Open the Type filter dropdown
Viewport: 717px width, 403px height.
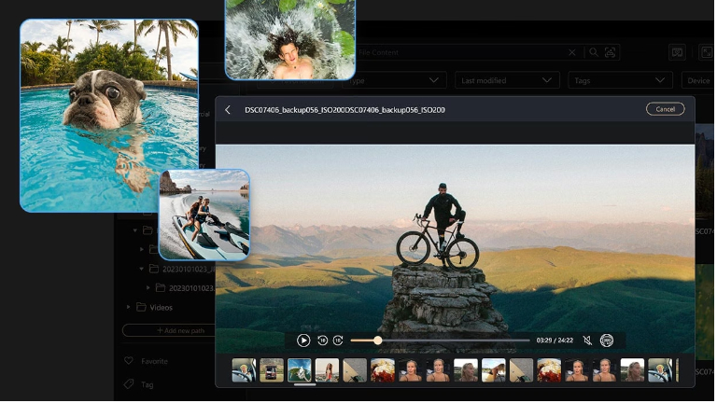(396, 81)
